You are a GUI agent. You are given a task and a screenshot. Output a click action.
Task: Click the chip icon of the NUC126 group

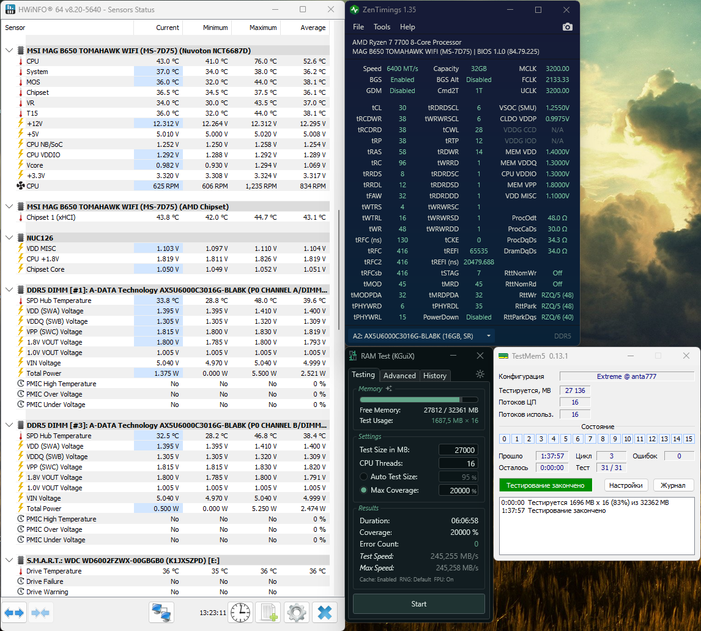pos(21,238)
